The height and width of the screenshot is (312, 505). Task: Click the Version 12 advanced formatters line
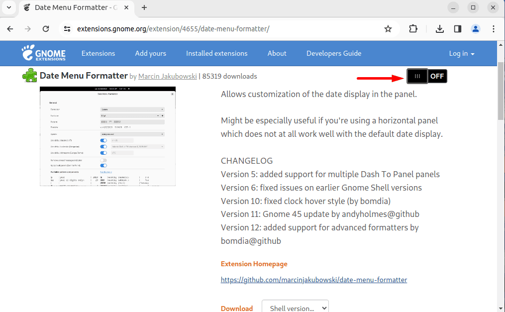pyautogui.click(x=319, y=234)
